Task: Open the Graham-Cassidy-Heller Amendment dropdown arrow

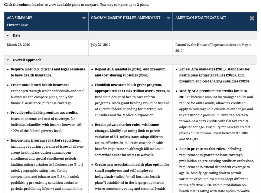Action: 168,18
